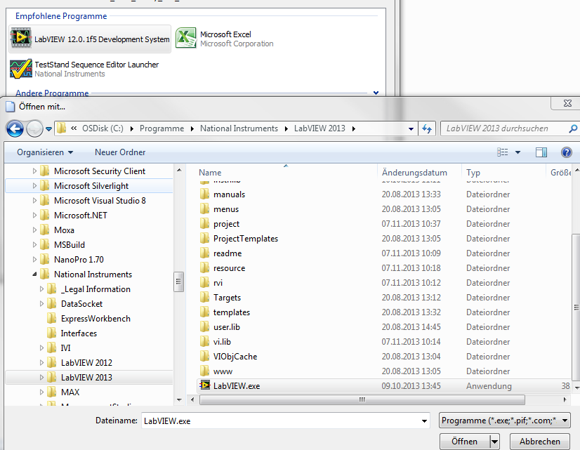Screen dimensions: 580x450
Task: Select Targets folder icon in file list
Action: (x=204, y=297)
